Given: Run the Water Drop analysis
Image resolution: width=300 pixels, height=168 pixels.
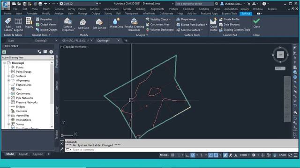Looking at the screenshot, I should point(116,23).
